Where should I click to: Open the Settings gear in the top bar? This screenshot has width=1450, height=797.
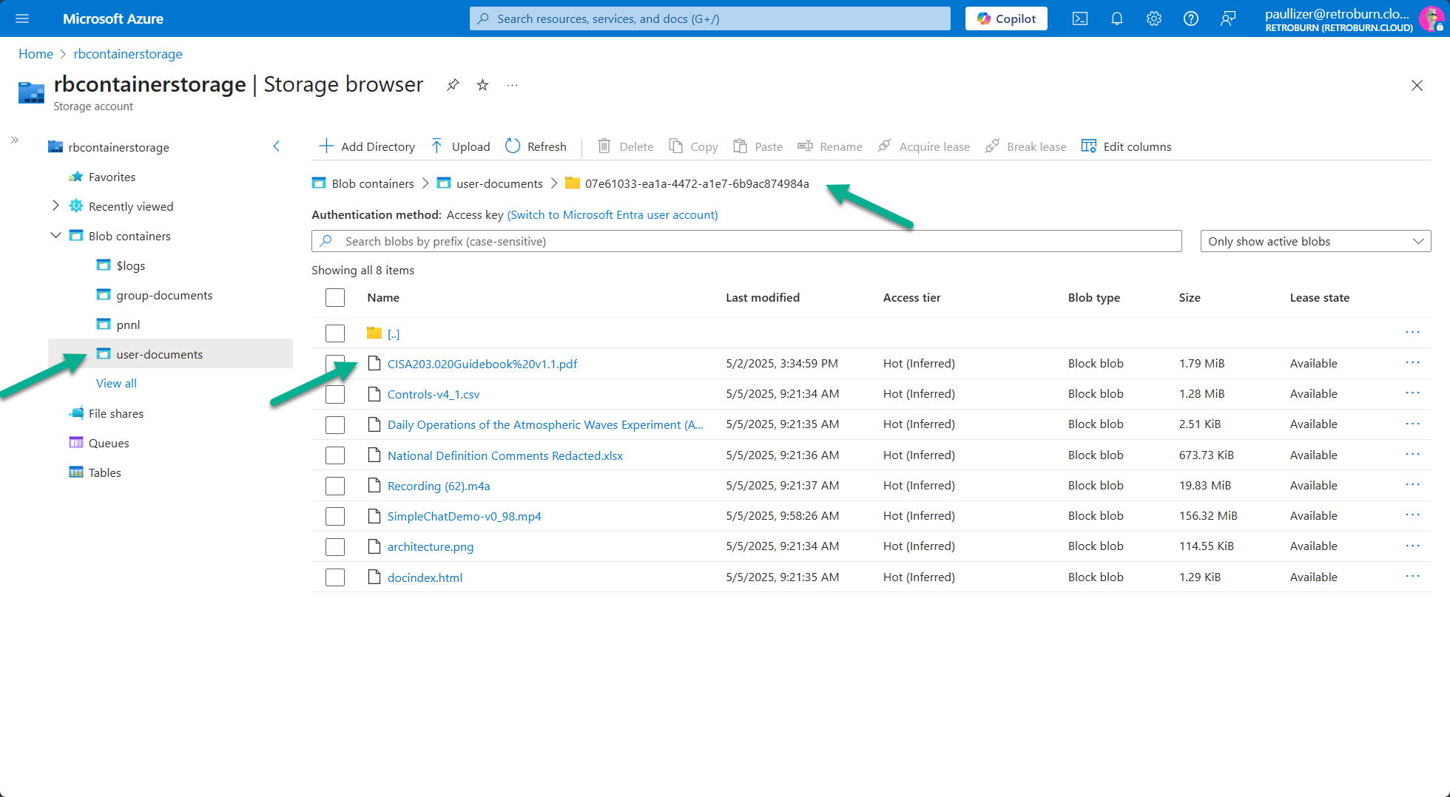[x=1153, y=18]
